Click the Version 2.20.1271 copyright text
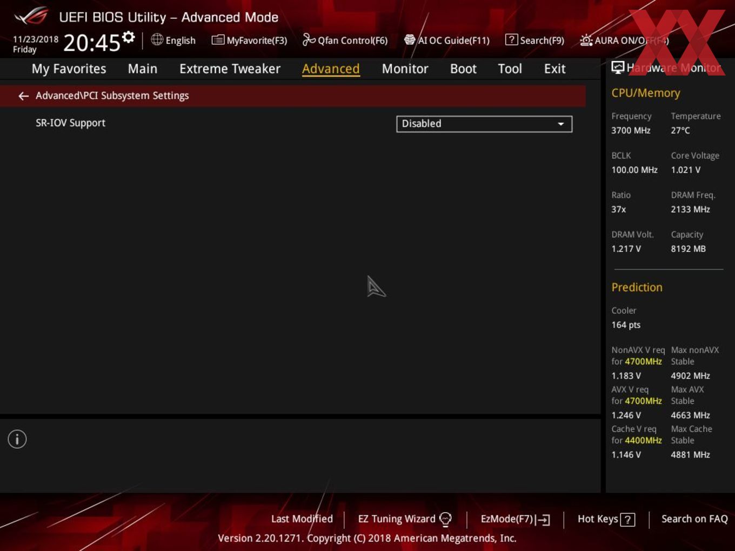Image resolution: width=735 pixels, height=551 pixels. [367, 538]
